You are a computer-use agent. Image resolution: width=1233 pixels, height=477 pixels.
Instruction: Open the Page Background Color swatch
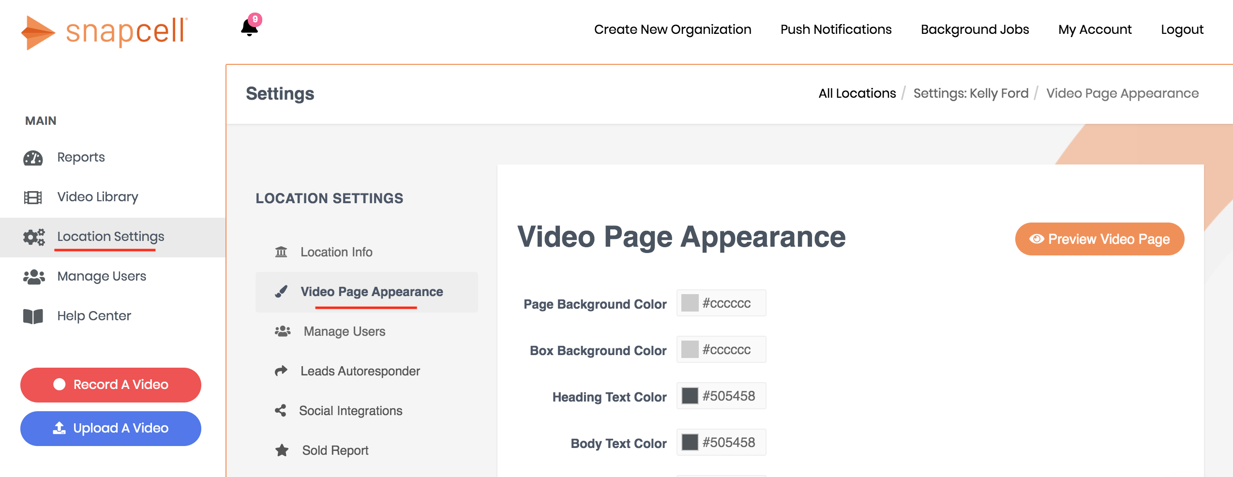pos(691,303)
